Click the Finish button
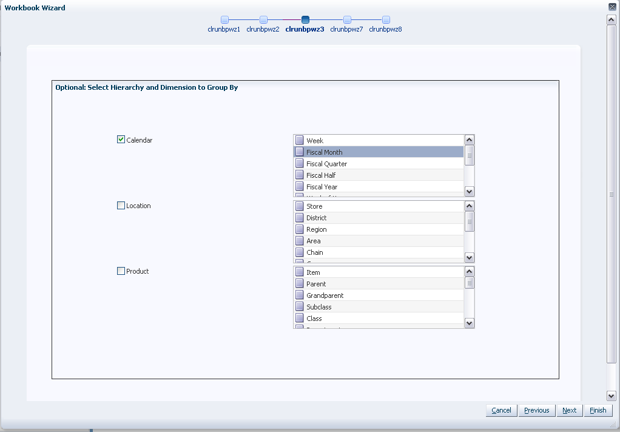The image size is (620, 432). [x=598, y=410]
